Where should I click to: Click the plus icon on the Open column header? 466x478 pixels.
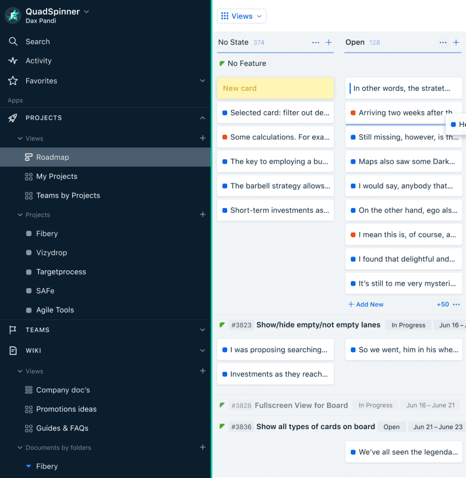(456, 42)
